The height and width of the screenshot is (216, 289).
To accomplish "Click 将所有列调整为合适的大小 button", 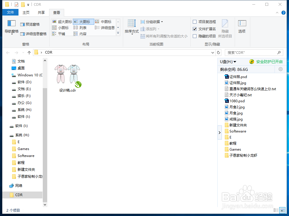I will 164,36.
